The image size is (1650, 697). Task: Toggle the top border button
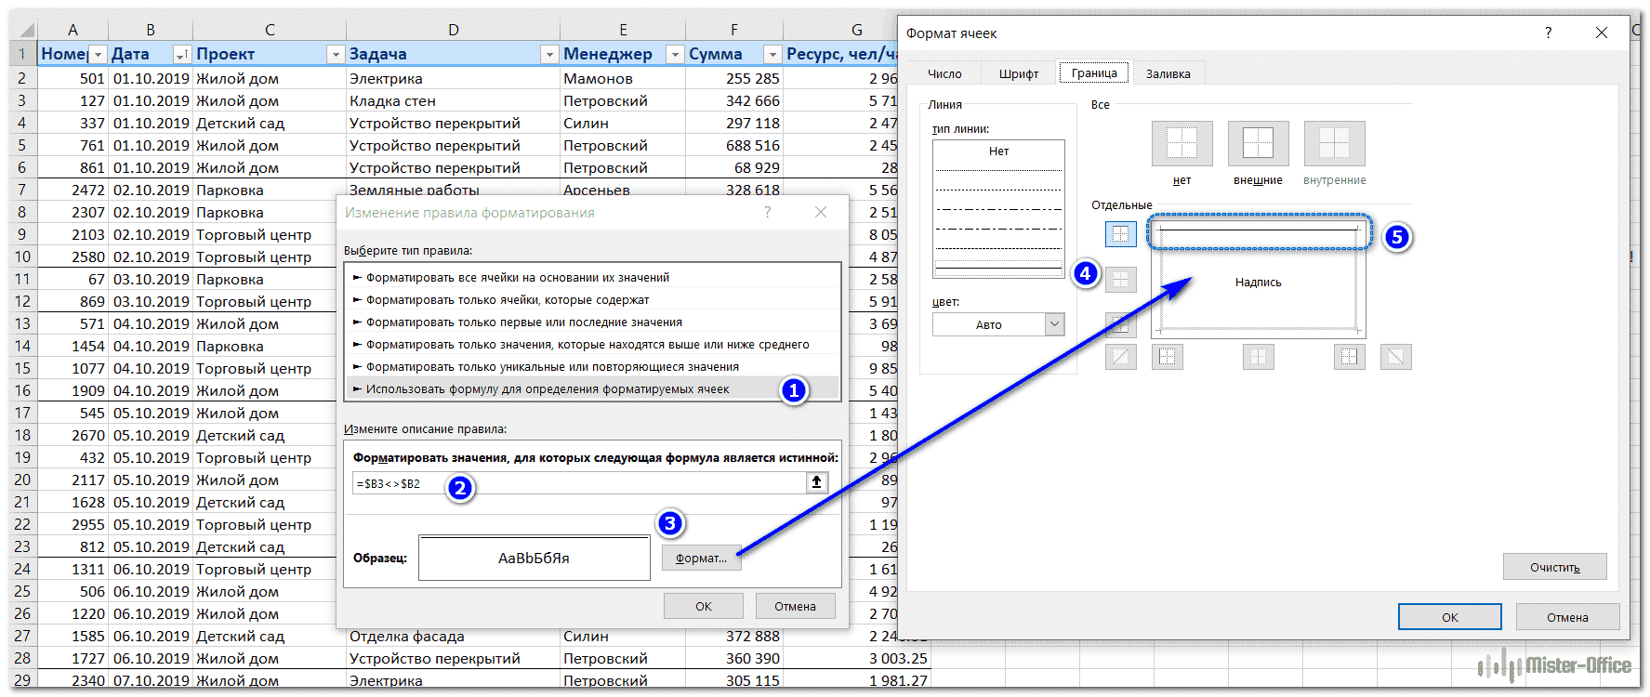(1120, 234)
